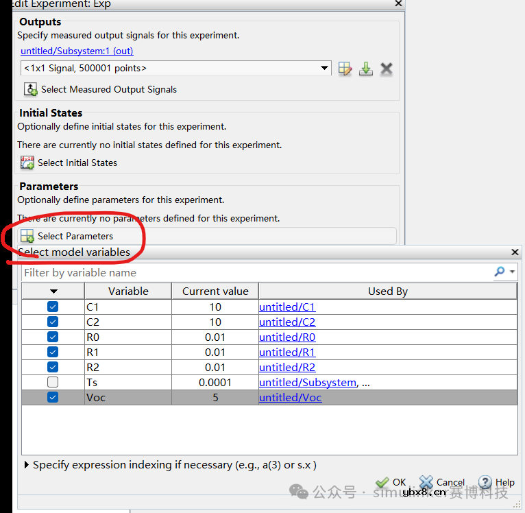Click the C2 current value 10
Image resolution: width=525 pixels, height=513 pixels.
(x=215, y=322)
